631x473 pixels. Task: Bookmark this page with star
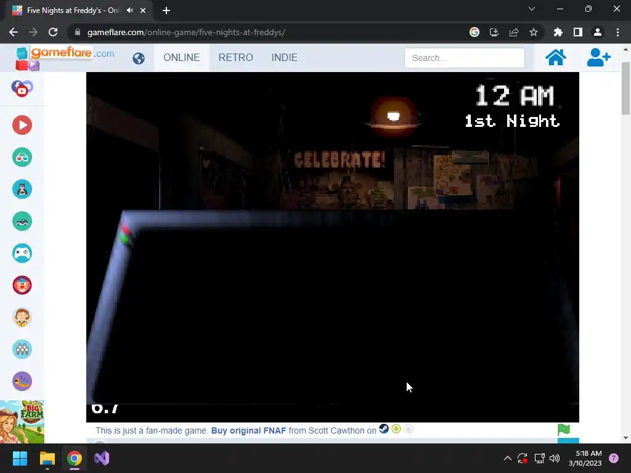tap(534, 32)
